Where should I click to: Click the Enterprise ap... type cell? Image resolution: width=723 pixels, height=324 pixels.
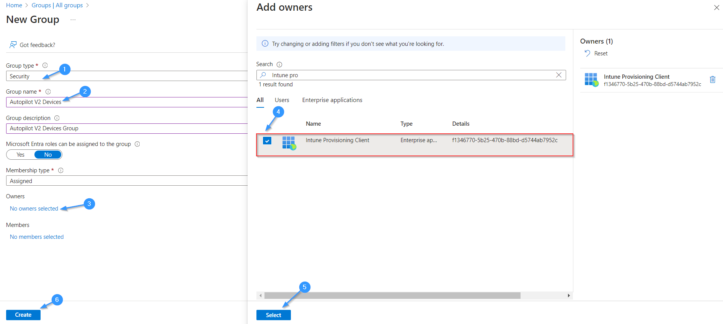coord(419,140)
